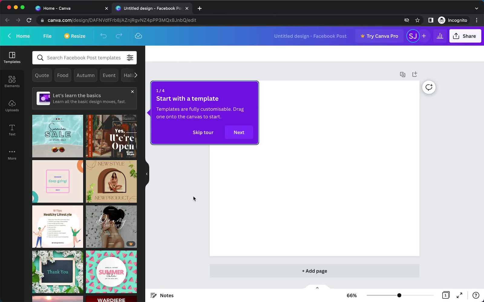Filter templates by Autumn chip
The image size is (484, 302).
pos(86,75)
